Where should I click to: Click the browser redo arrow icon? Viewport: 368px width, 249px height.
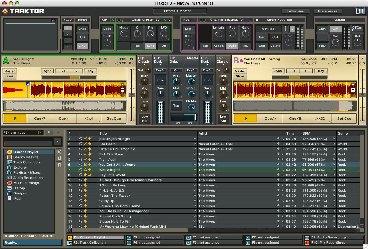58,133
